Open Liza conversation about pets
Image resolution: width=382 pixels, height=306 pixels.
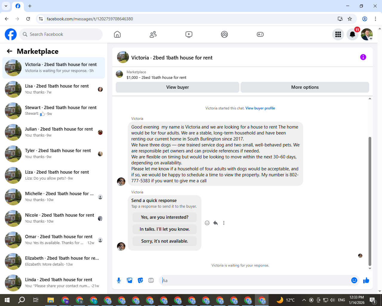coord(54,175)
